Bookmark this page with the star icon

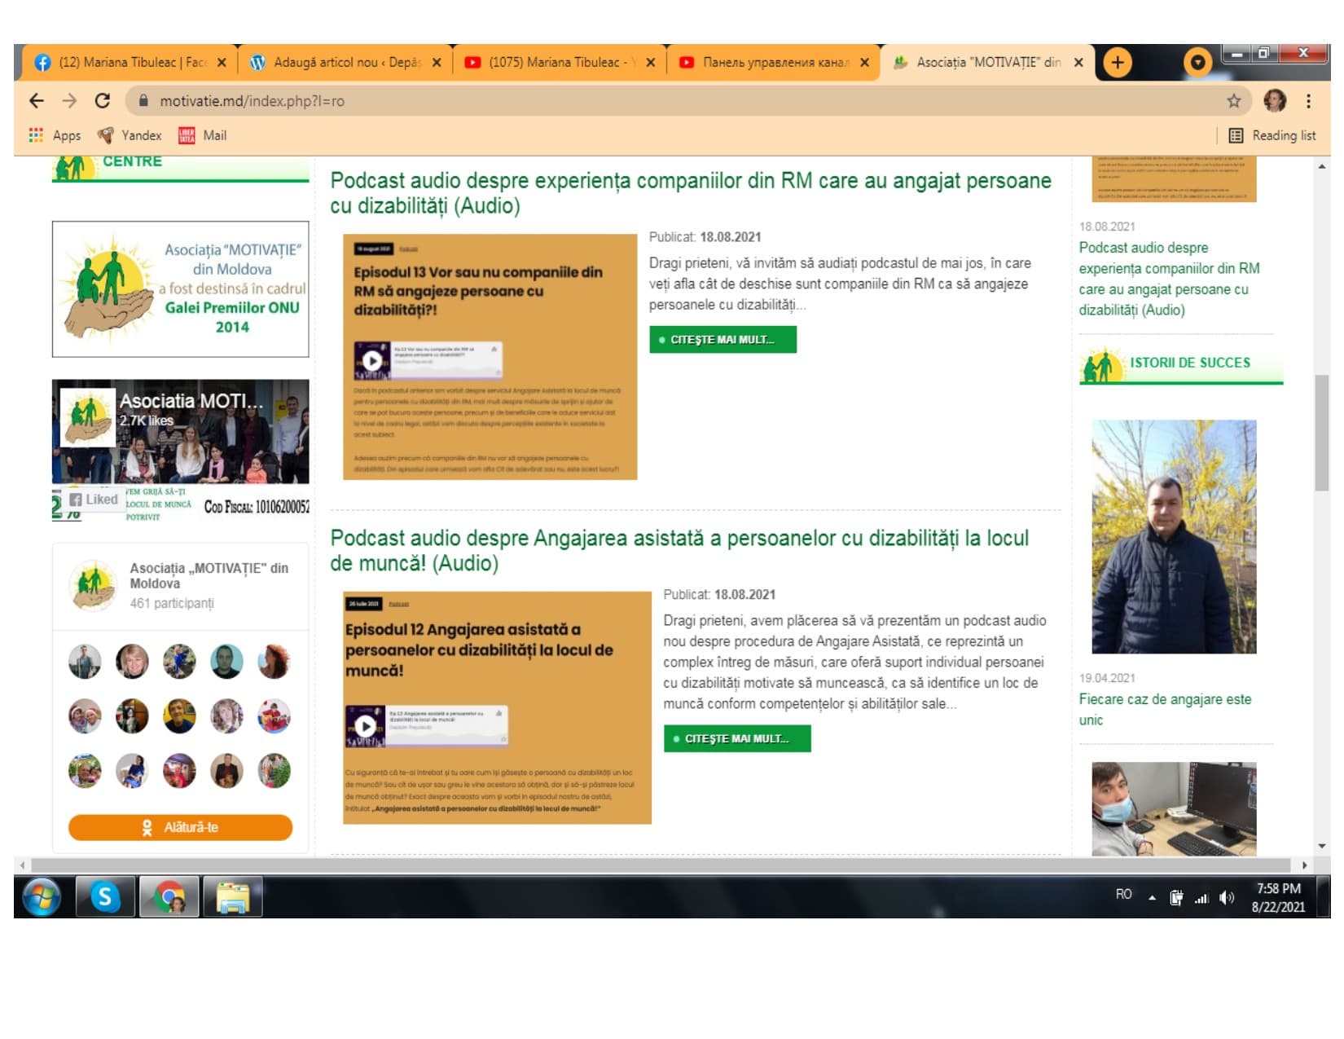1233,101
